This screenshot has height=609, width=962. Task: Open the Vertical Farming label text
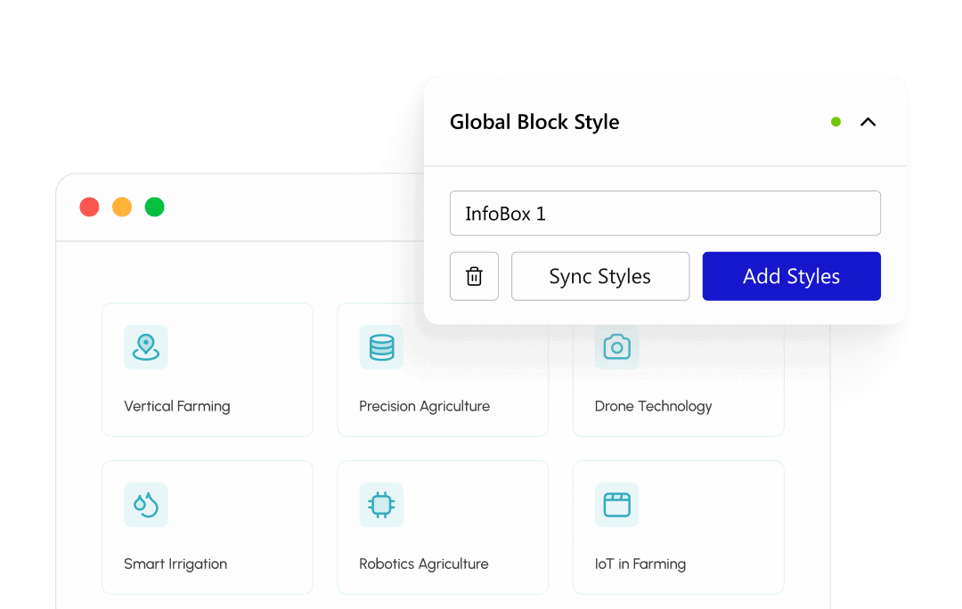176,406
